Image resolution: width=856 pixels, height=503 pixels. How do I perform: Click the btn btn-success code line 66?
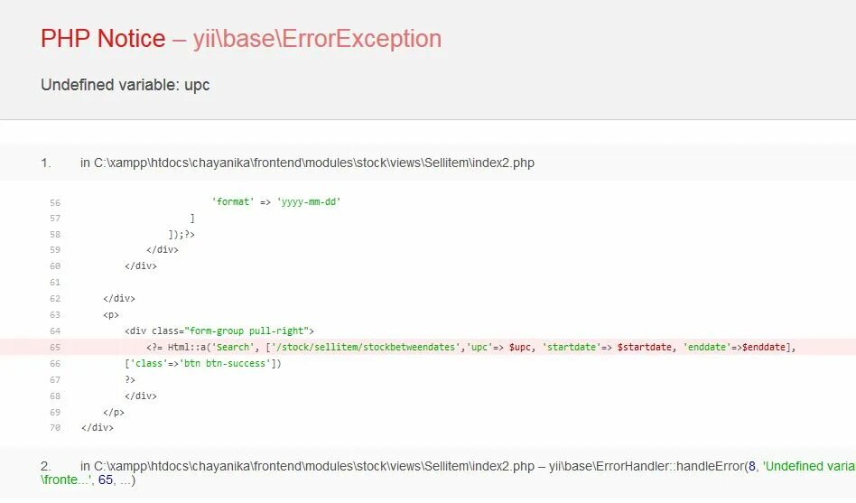tap(203, 364)
